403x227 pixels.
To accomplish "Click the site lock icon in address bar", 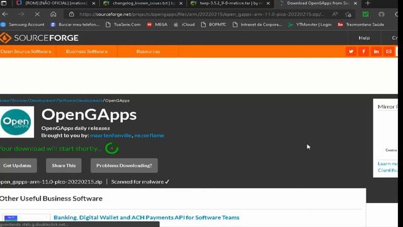I will click(x=71, y=15).
